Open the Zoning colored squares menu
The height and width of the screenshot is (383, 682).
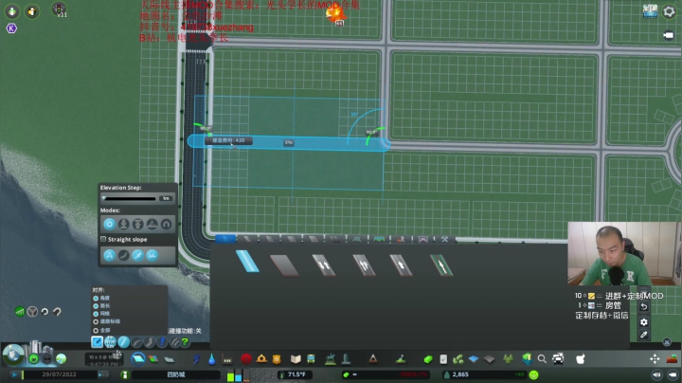[x=153, y=359]
